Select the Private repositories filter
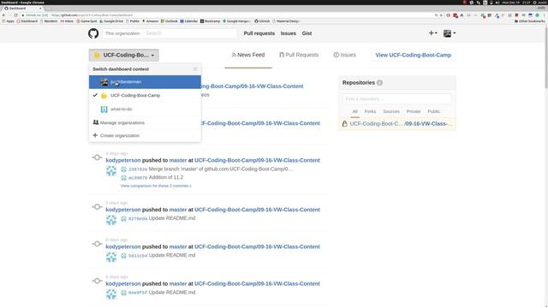This screenshot has width=548, height=308. (x=413, y=111)
